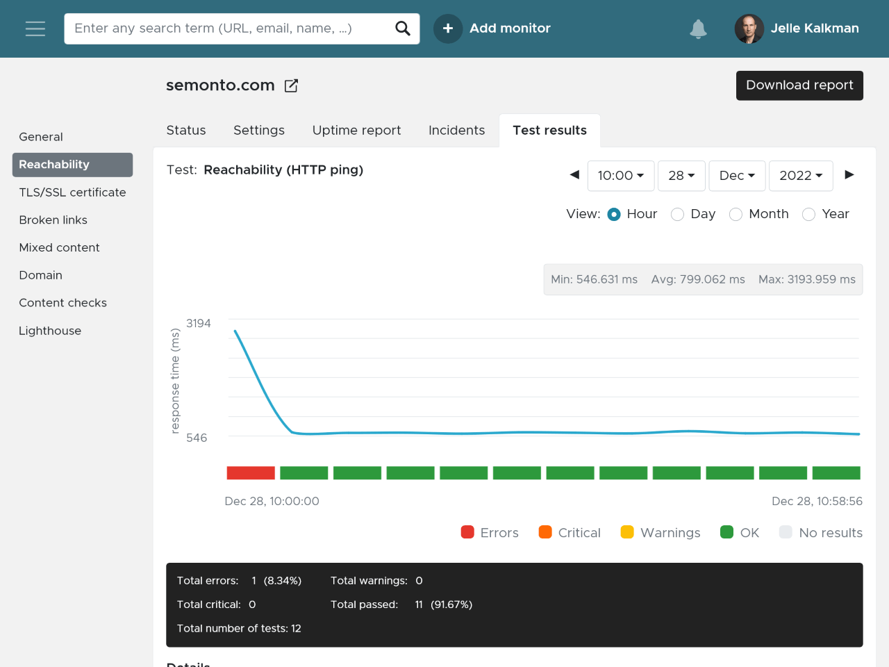Open Lighthouse test results
This screenshot has height=667, width=889.
point(50,331)
